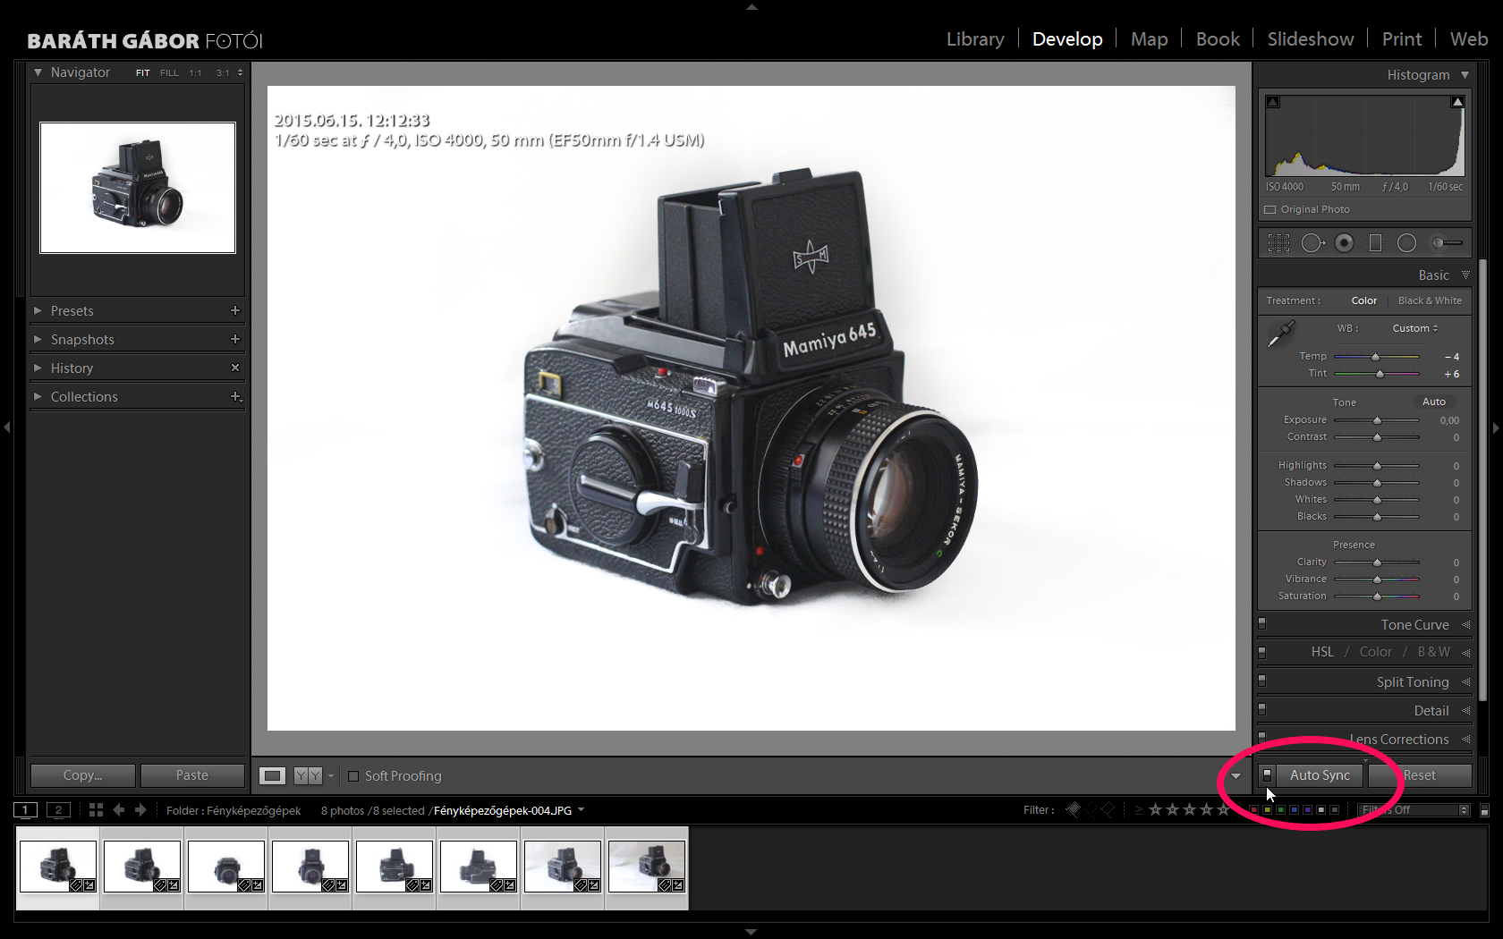Image resolution: width=1503 pixels, height=939 pixels.
Task: Select the Crop Overlay tool
Action: 1278,243
